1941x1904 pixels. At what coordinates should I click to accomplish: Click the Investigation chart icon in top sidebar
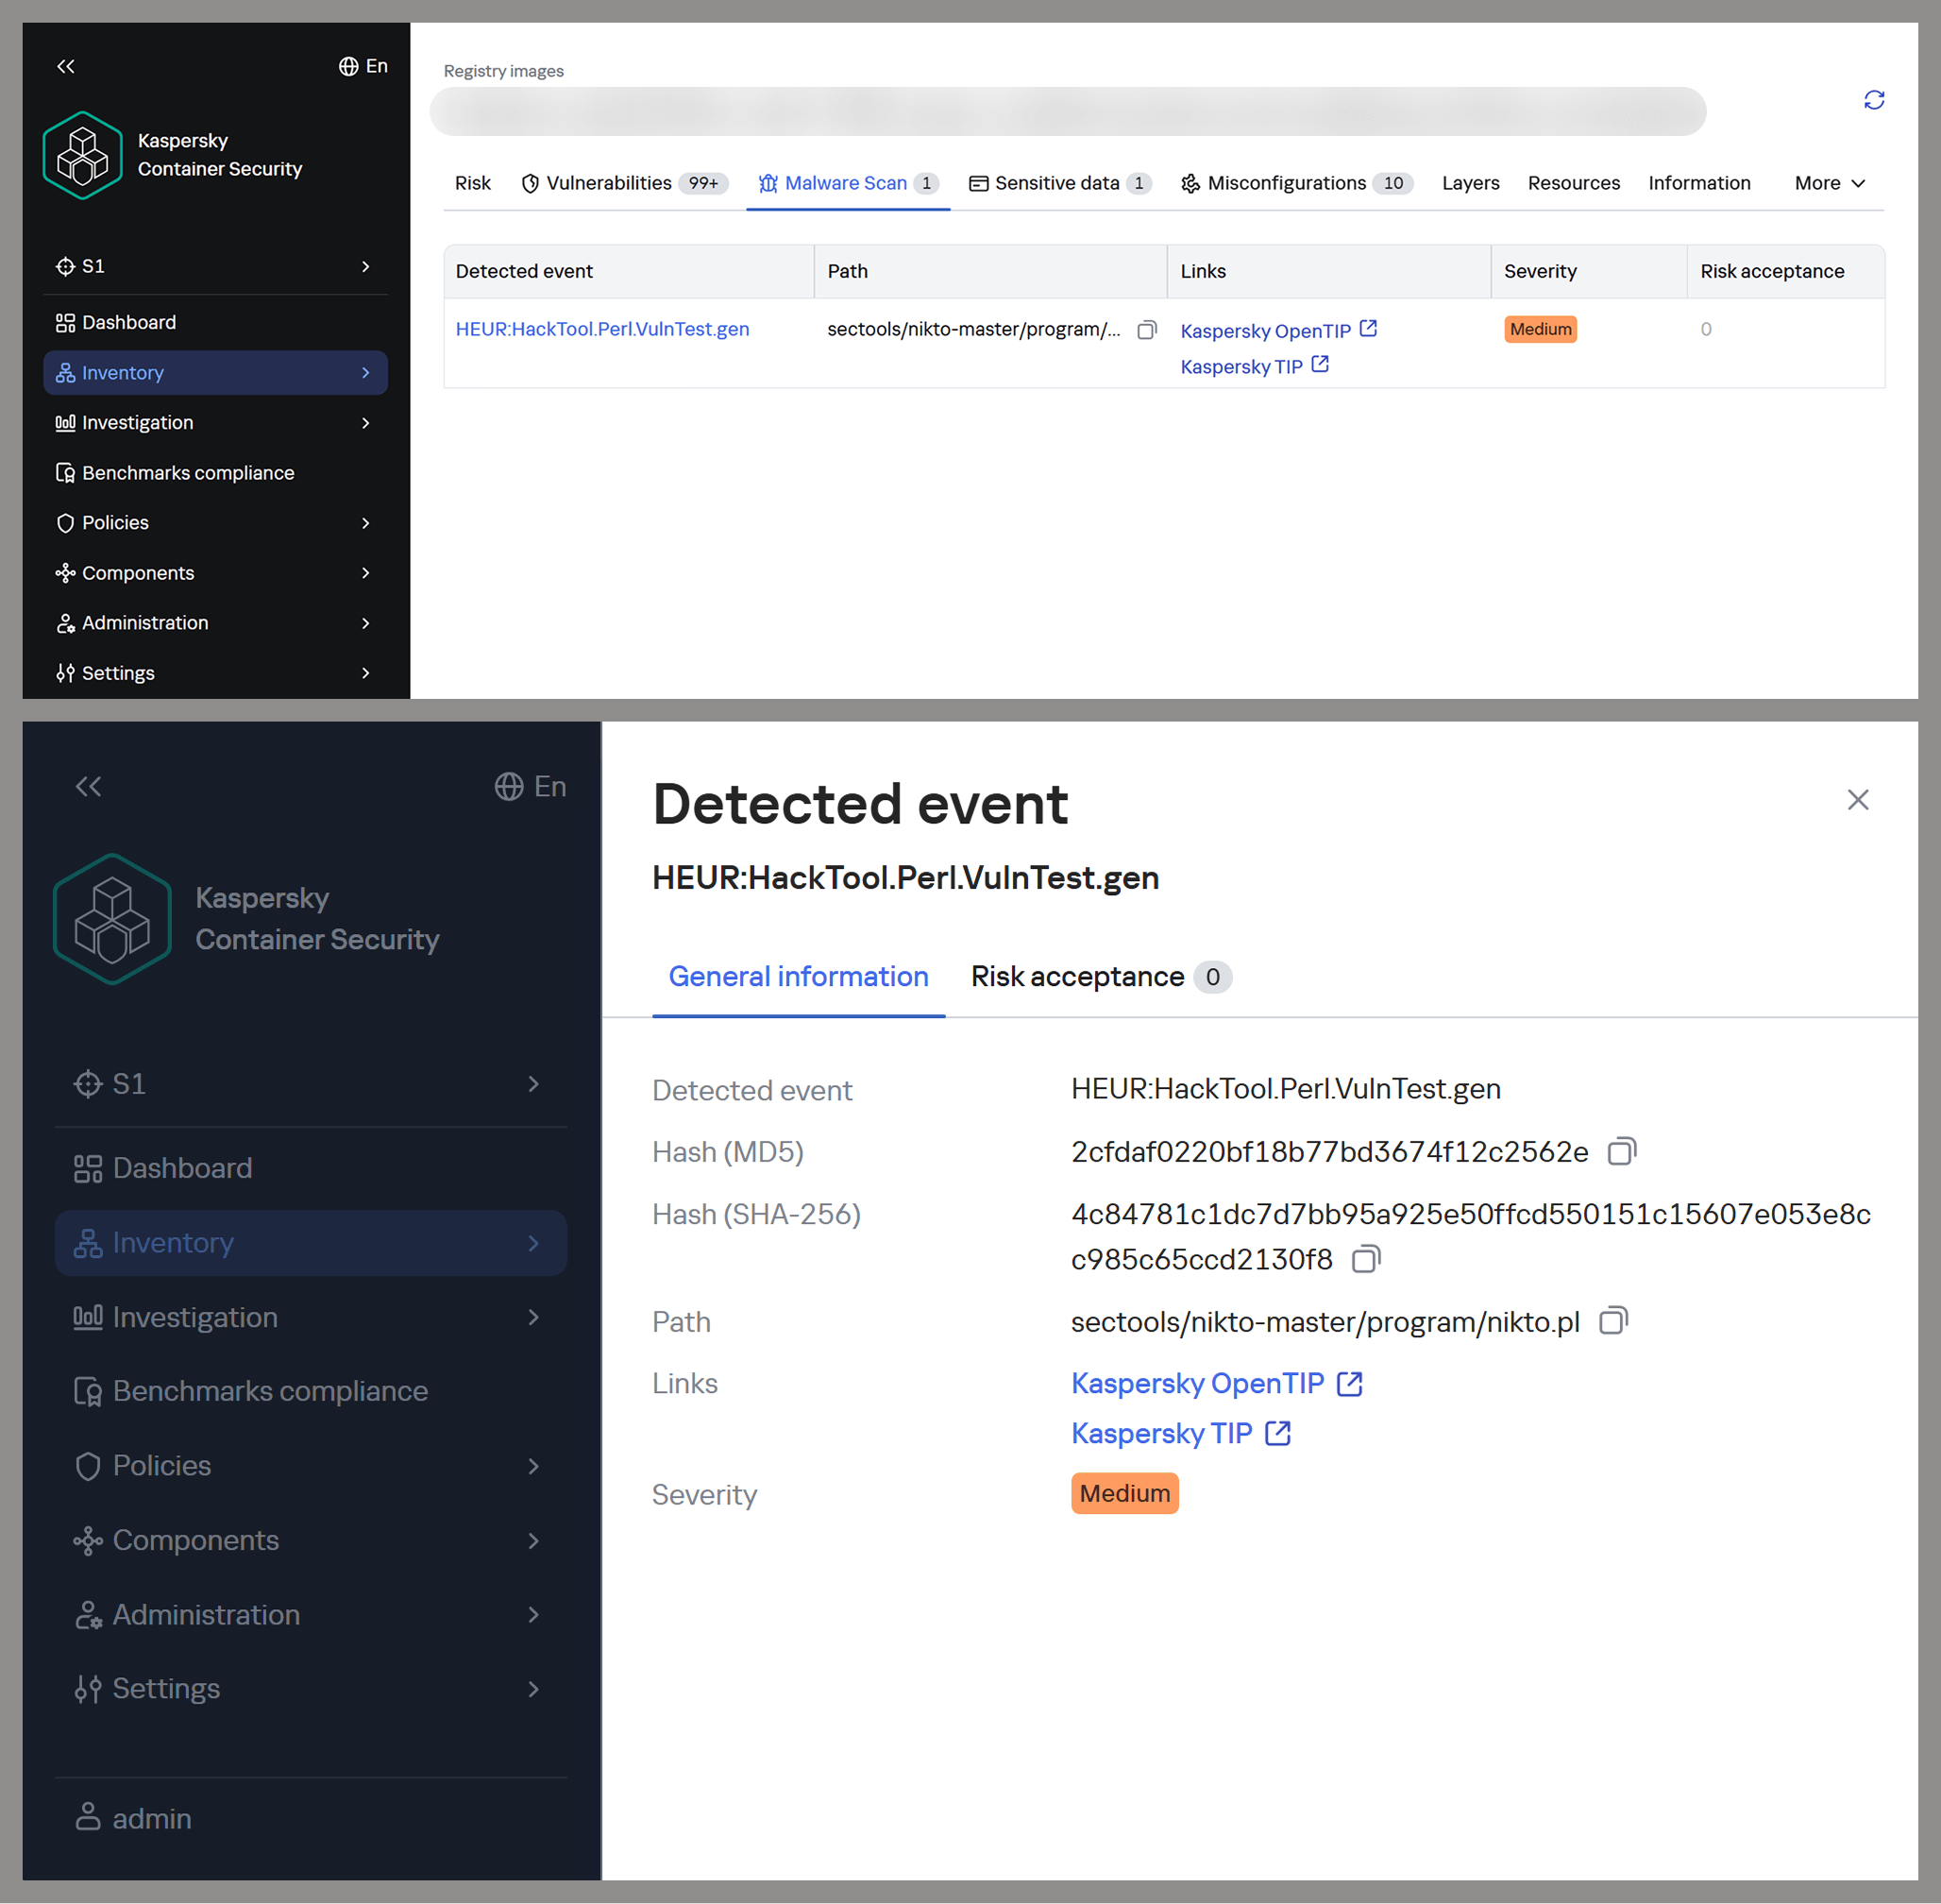click(65, 422)
